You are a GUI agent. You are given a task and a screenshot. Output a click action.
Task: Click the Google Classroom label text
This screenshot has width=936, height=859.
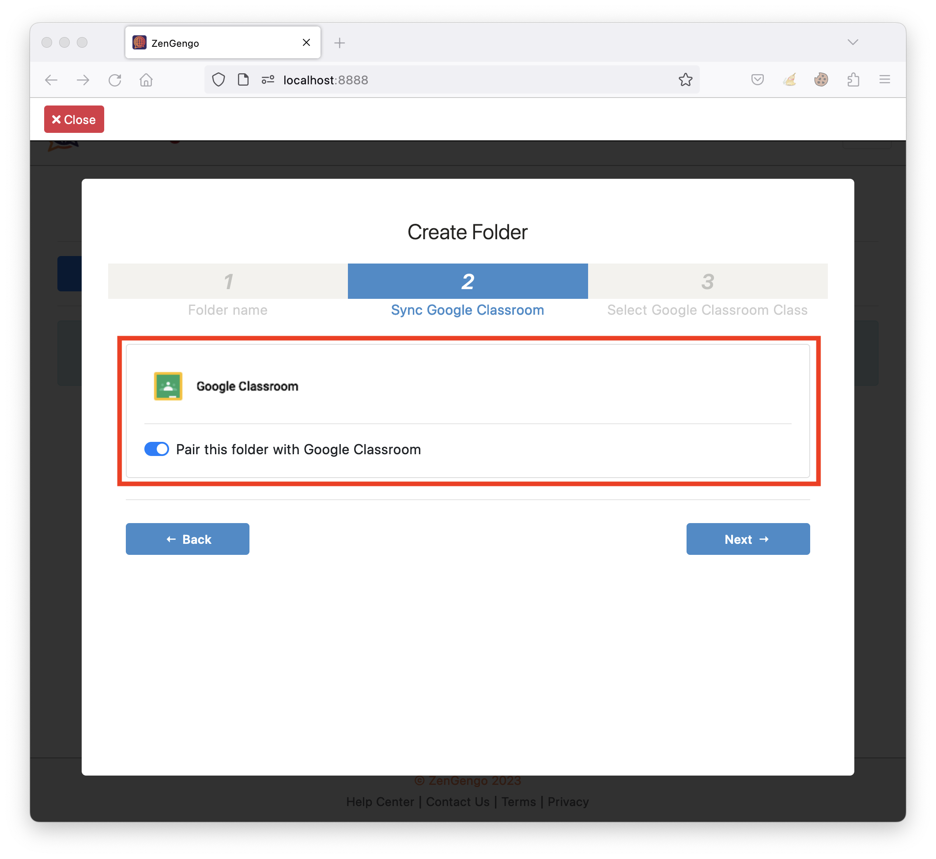point(247,386)
